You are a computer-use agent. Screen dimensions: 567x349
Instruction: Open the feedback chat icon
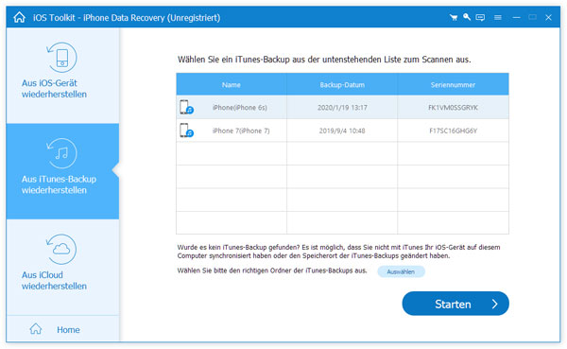(480, 17)
